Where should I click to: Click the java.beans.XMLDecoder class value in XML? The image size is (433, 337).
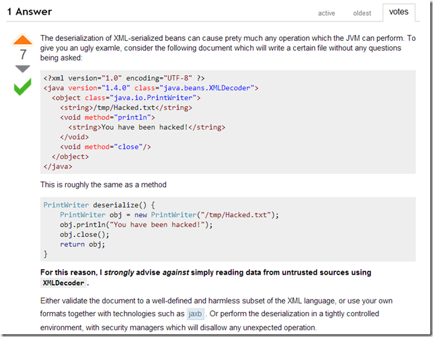click(x=208, y=88)
